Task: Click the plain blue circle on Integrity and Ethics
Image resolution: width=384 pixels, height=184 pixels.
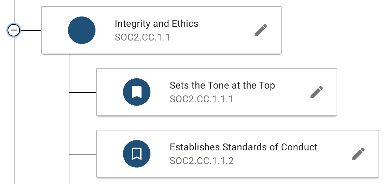Action: pos(82,30)
